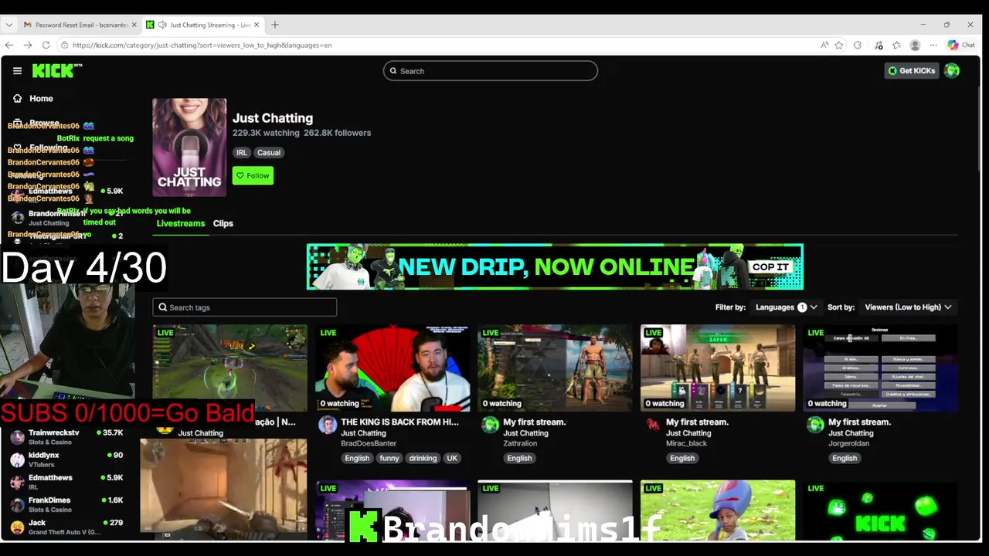Open Zathralion channel name link
Viewport: 989px width, 556px height.
coord(520,444)
